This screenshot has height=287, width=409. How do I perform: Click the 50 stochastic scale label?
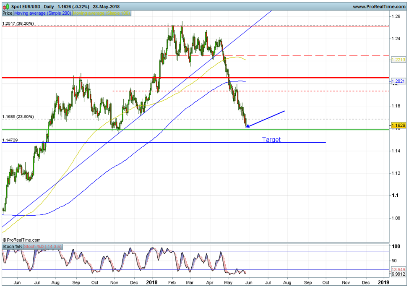pos(394,261)
